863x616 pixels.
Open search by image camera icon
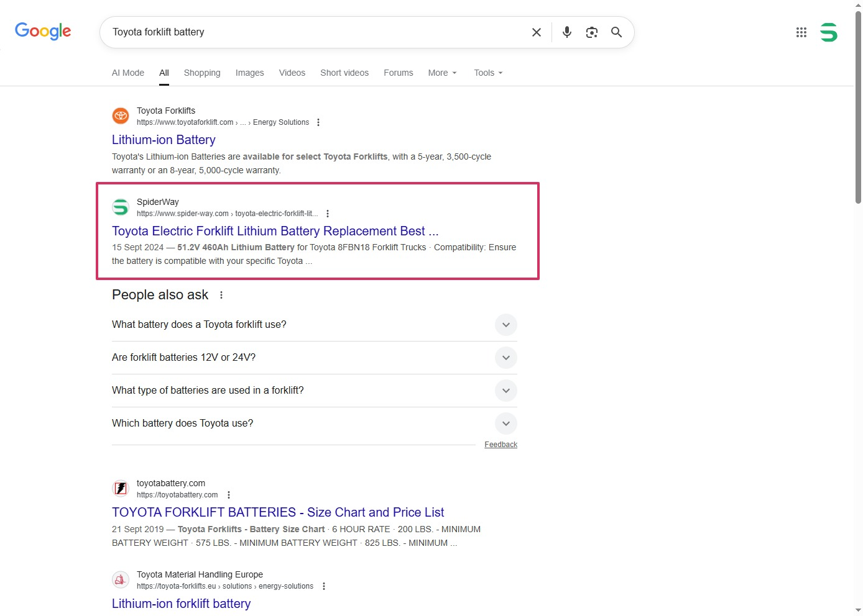click(x=591, y=32)
